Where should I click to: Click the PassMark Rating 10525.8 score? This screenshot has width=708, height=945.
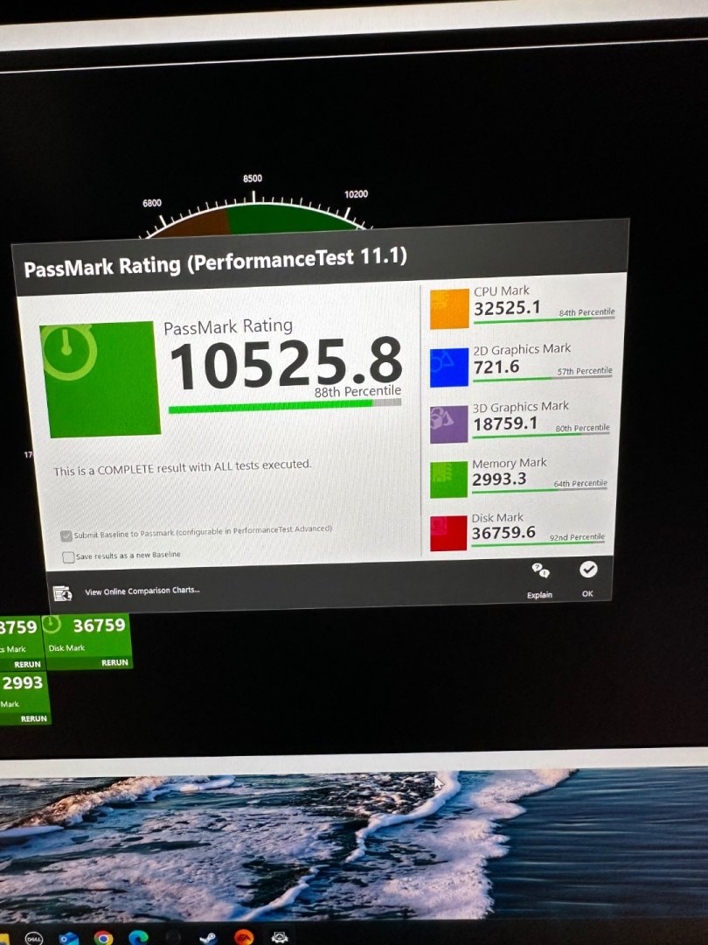pos(286,364)
